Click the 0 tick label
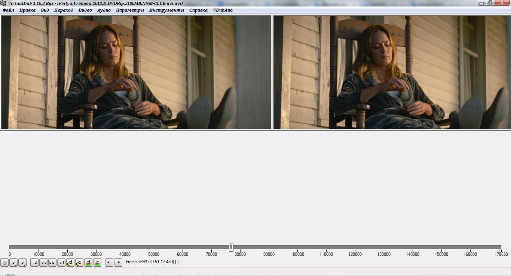Viewport: 511px width, 276px height. pos(9,254)
